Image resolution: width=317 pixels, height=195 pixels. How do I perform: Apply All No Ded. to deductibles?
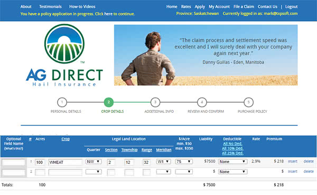(x=232, y=144)
